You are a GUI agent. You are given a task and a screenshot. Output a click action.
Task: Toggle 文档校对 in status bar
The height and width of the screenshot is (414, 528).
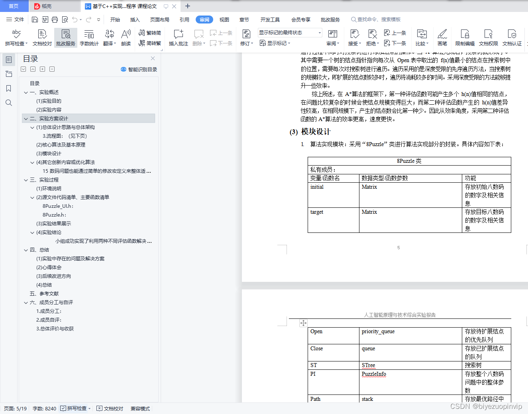(110, 408)
